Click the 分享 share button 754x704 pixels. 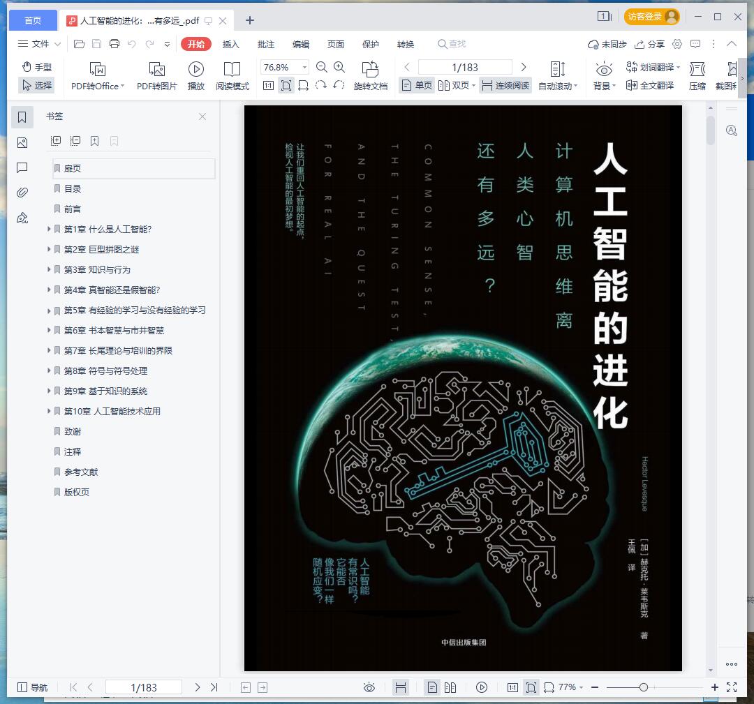pos(650,44)
